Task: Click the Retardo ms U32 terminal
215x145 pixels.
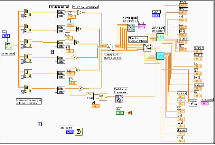Action: (70, 132)
